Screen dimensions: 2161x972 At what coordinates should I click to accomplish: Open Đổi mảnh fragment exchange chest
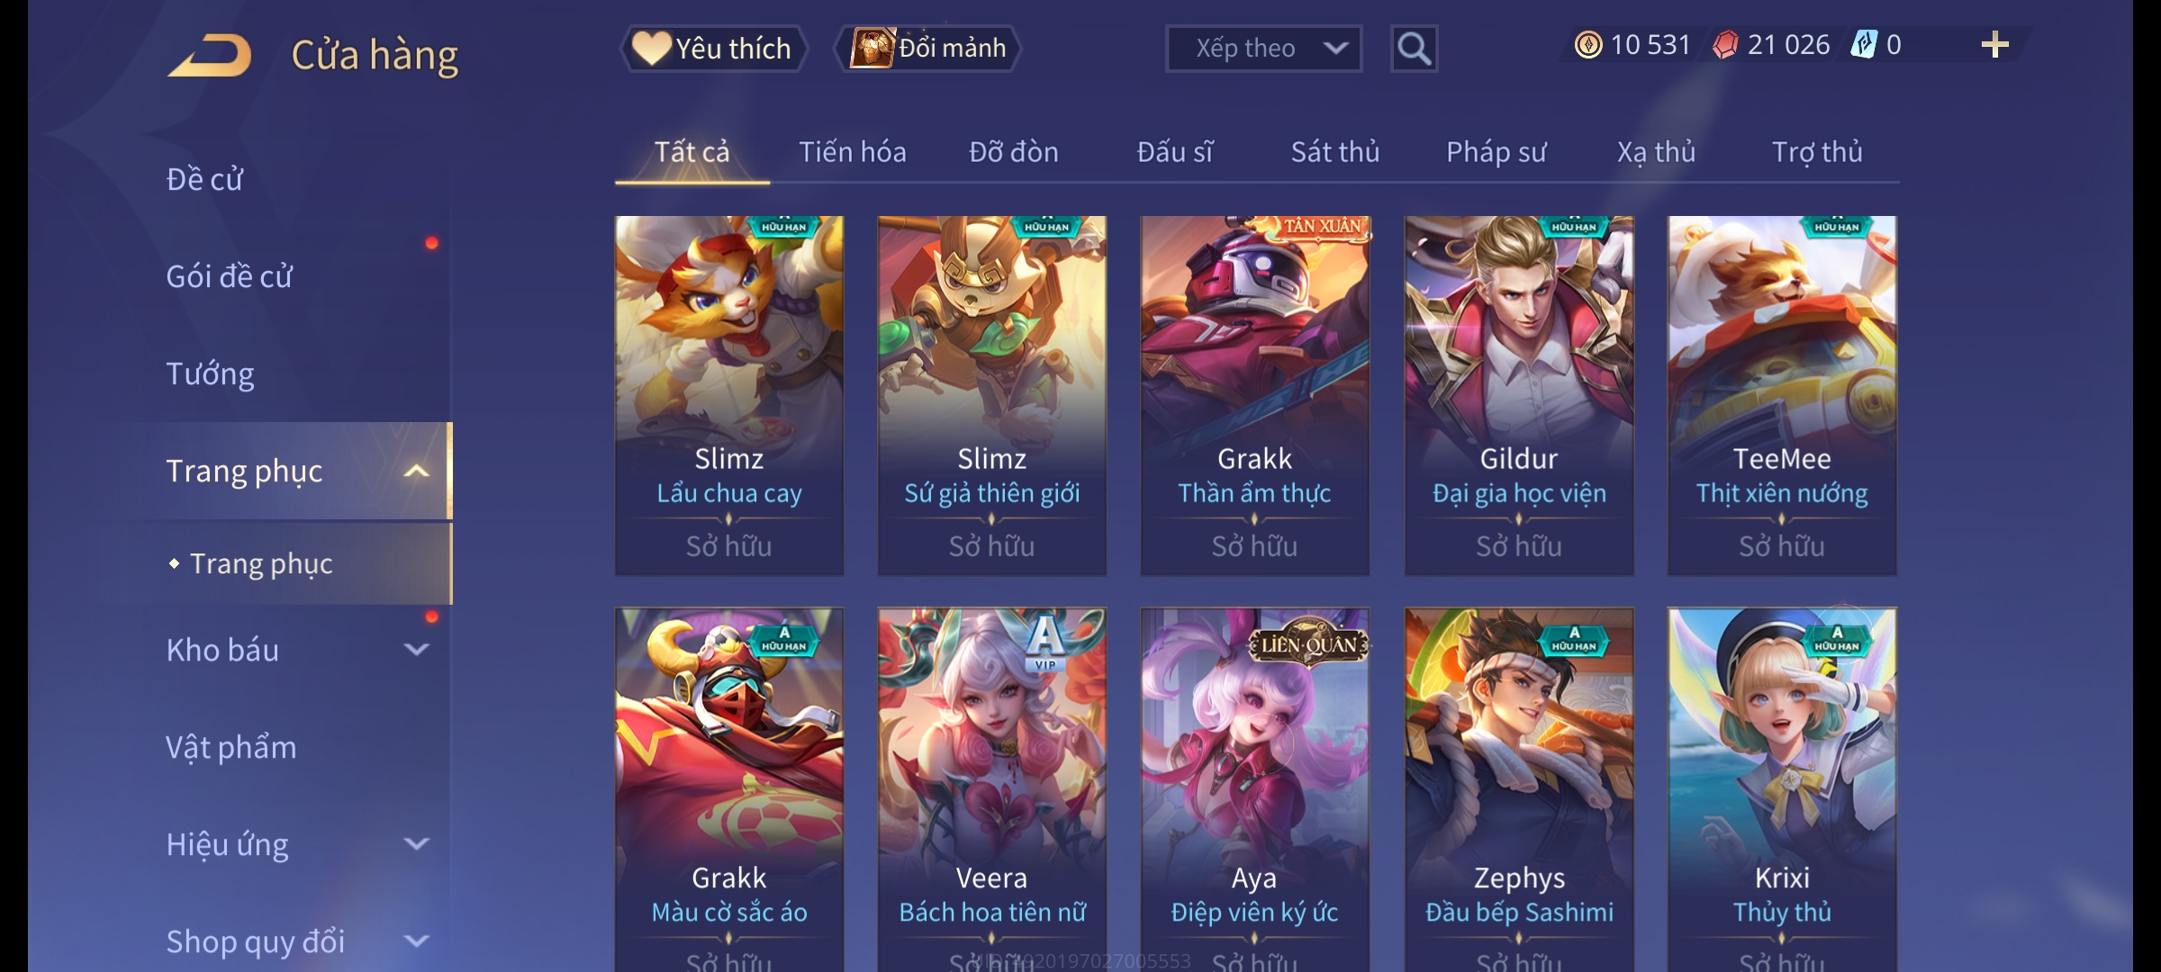coord(928,49)
